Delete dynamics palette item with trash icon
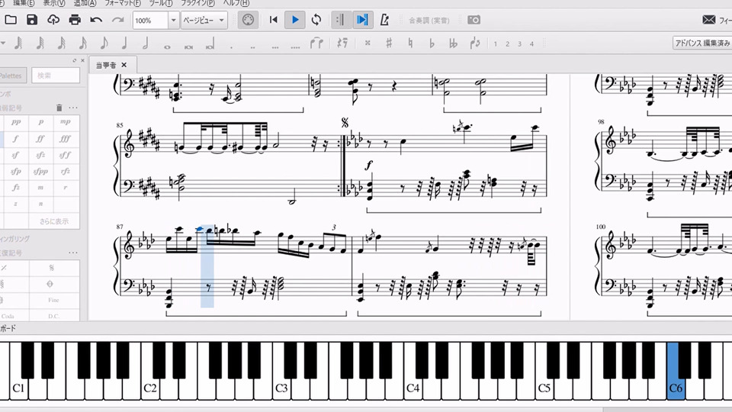The width and height of the screenshot is (732, 412). coord(59,108)
